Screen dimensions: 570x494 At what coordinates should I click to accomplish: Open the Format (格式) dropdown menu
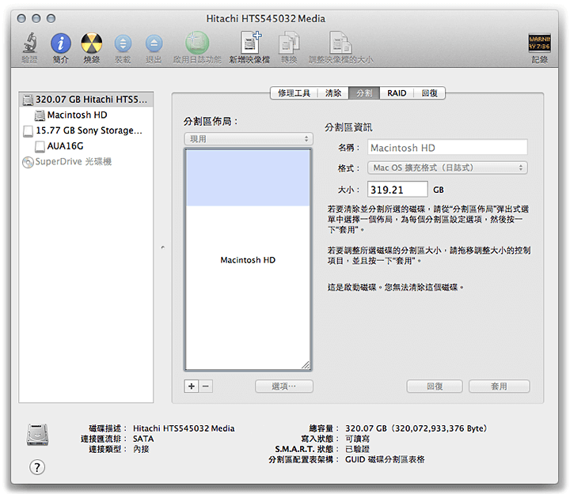click(447, 168)
